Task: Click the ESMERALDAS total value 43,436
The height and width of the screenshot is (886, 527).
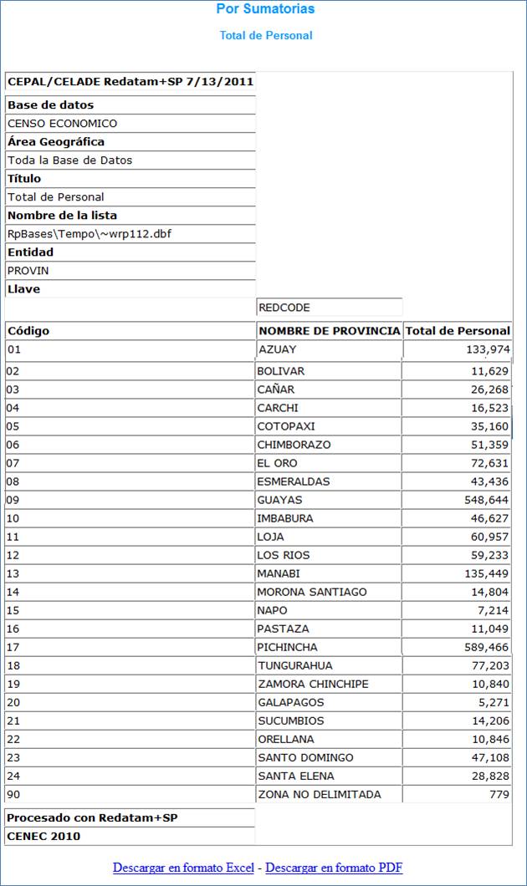Action: [x=489, y=481]
